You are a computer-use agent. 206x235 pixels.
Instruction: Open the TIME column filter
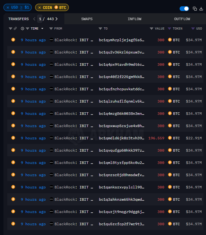[27, 29]
